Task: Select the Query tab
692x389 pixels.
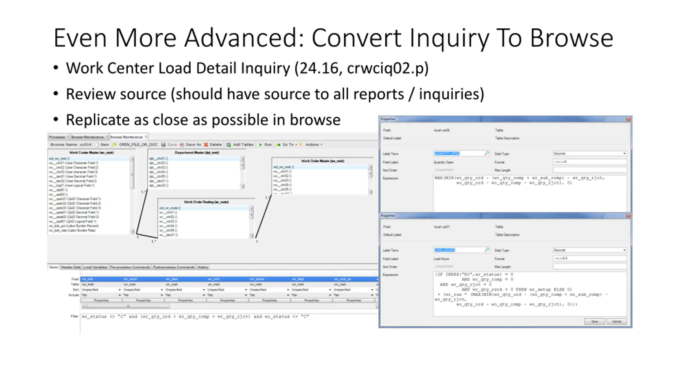Action: [x=54, y=267]
